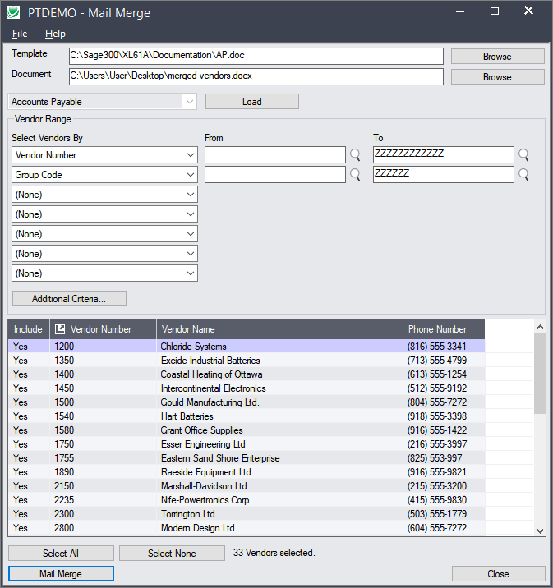Click the Document path input field

(256, 76)
